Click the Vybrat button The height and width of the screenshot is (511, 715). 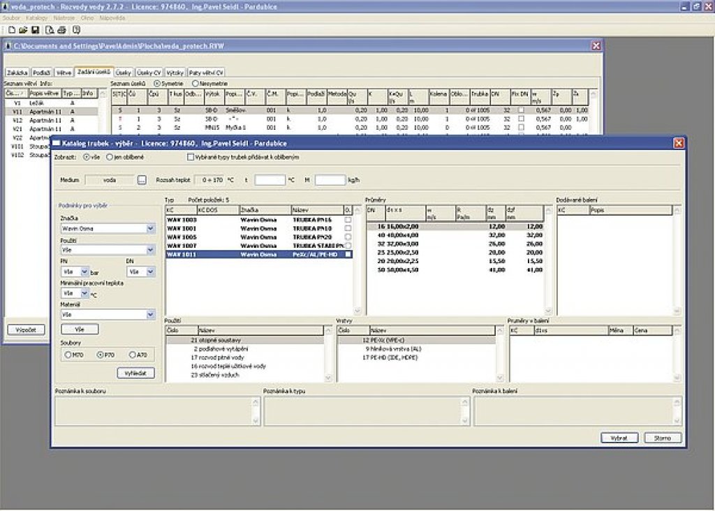[619, 438]
